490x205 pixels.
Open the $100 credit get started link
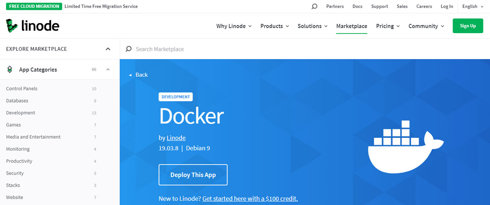click(250, 199)
